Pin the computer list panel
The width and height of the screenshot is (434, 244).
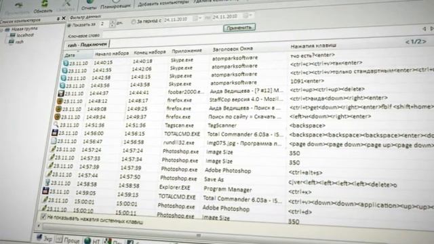pos(58,18)
